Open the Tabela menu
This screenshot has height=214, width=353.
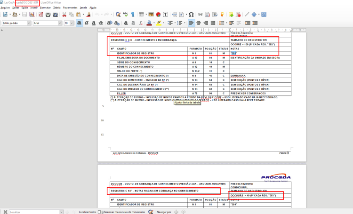click(57, 8)
